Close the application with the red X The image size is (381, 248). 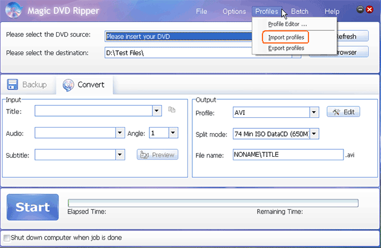click(x=370, y=10)
